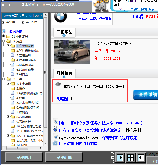The height and width of the screenshot is (165, 158).
Task: Click the double chevron under 资料信息
Action: point(64,77)
